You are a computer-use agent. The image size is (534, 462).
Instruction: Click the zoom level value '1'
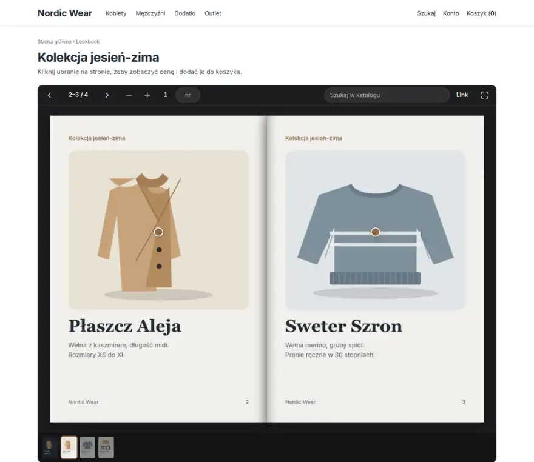[166, 95]
